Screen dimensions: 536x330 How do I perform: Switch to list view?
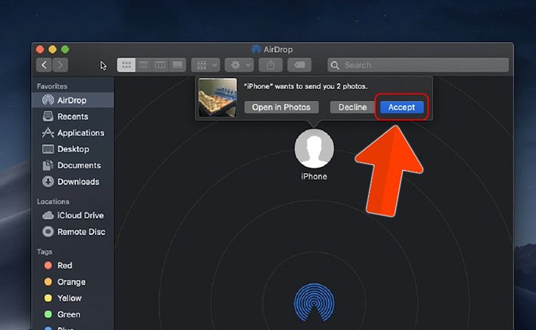click(x=143, y=66)
